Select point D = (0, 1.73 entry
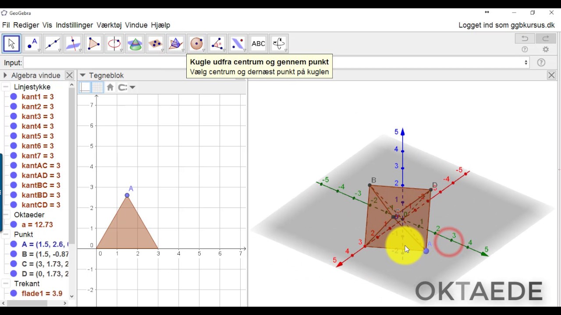The height and width of the screenshot is (315, 561). pyautogui.click(x=45, y=274)
